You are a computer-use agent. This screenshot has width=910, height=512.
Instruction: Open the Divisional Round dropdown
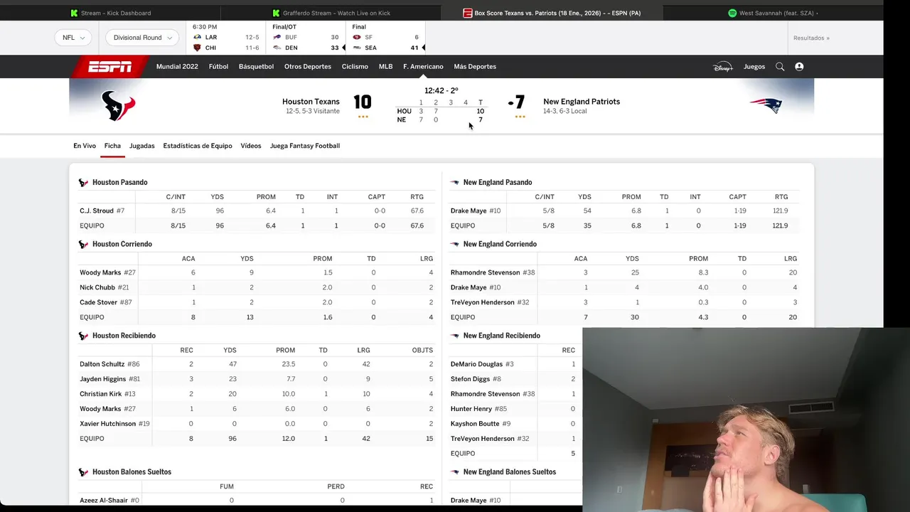point(142,38)
